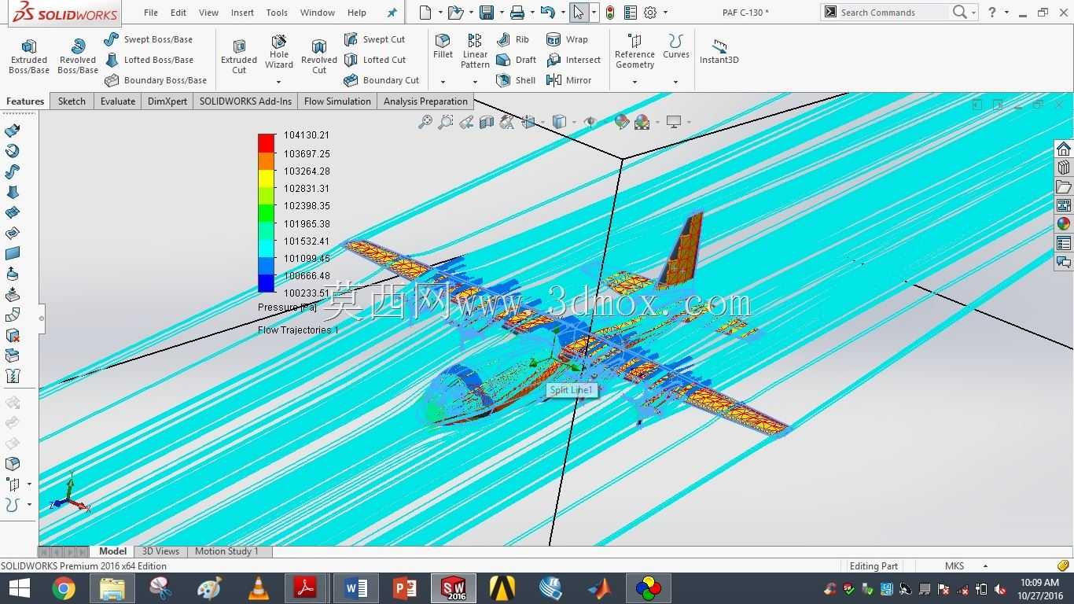Open the Appearances color wheel task pane
This screenshot has height=604, width=1074.
pos(1064,224)
